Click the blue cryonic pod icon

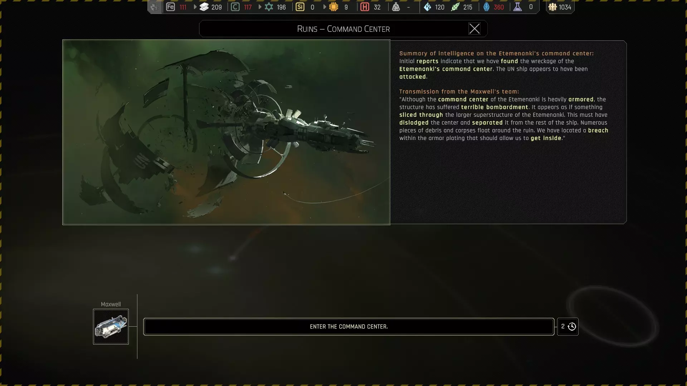click(x=486, y=7)
